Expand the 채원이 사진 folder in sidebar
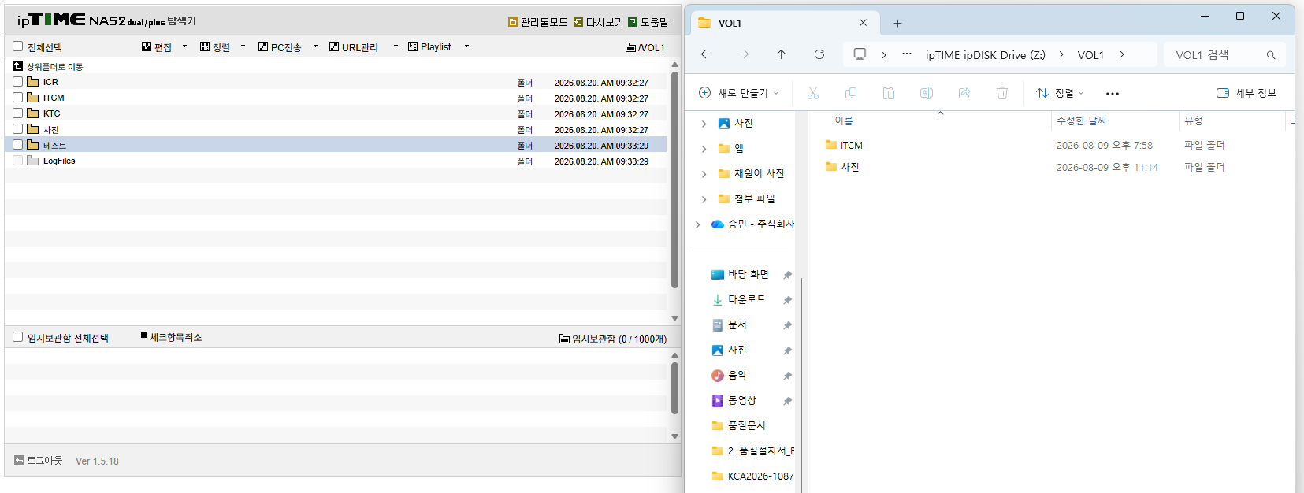 704,174
